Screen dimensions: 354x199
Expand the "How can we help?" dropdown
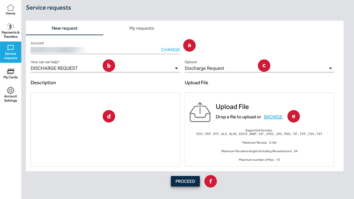coord(176,68)
